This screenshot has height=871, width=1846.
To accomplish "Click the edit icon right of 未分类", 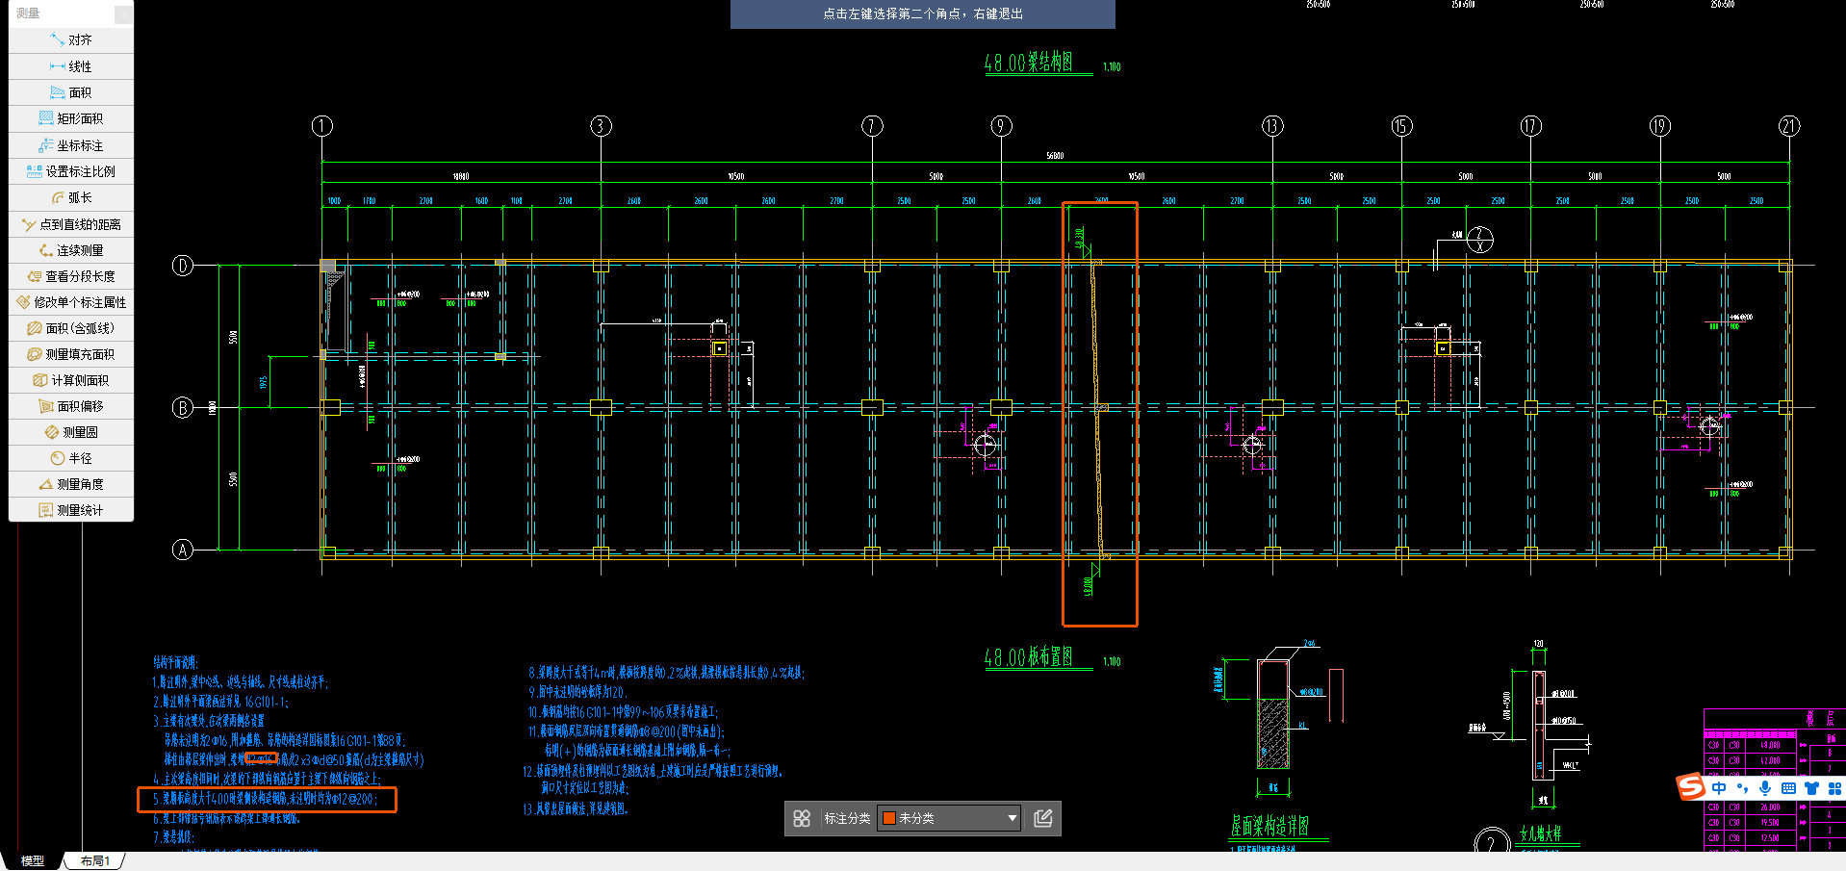I will pos(1043,818).
